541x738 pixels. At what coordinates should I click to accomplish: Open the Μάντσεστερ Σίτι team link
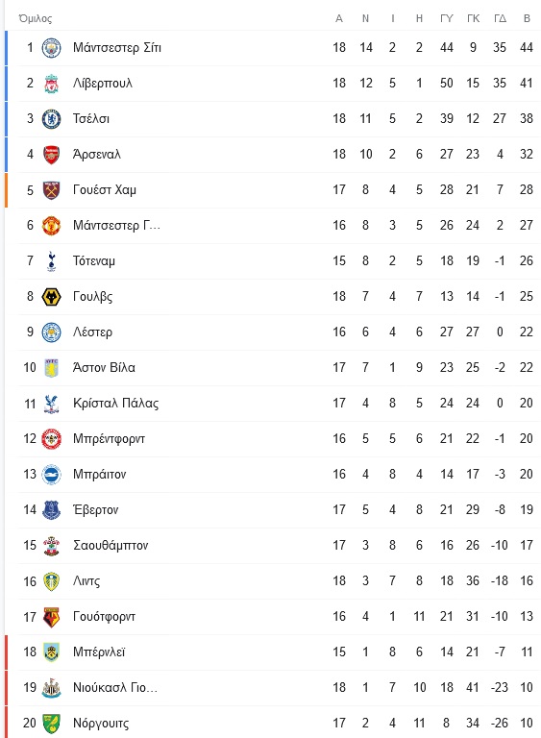coord(117,47)
